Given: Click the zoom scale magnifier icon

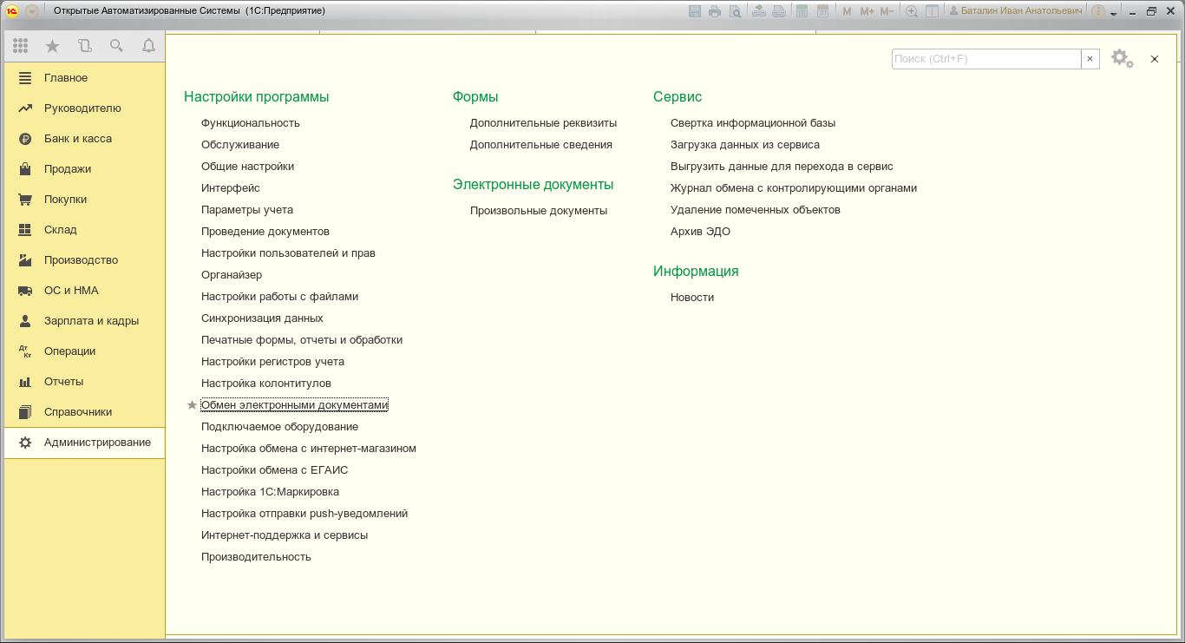Looking at the screenshot, I should click(912, 11).
